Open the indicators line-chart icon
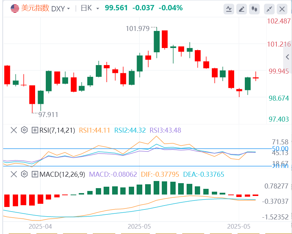 (x=230, y=9)
